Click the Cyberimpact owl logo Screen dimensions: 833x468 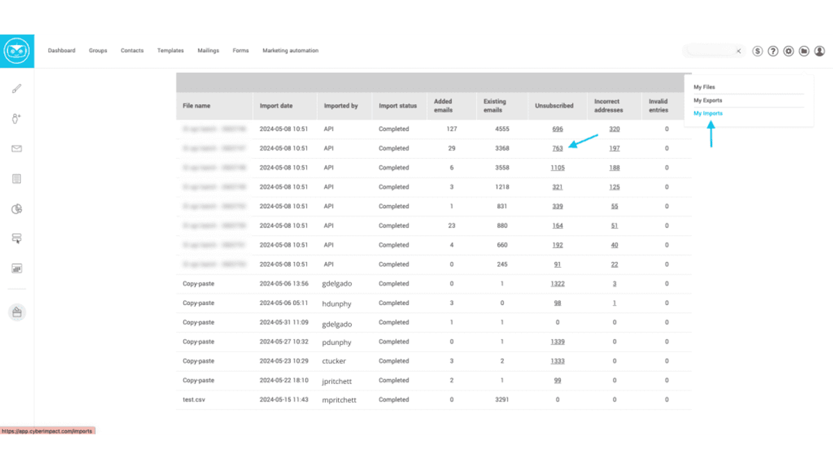[17, 51]
